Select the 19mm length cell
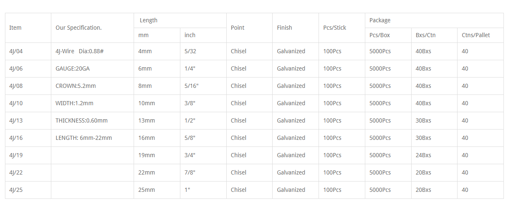This screenshot has width=508, height=210. [157, 155]
